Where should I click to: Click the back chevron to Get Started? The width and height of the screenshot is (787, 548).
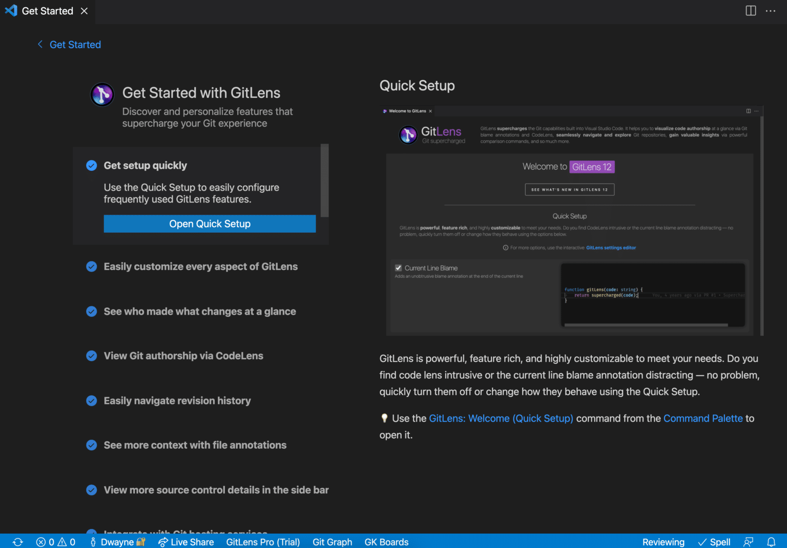[40, 45]
